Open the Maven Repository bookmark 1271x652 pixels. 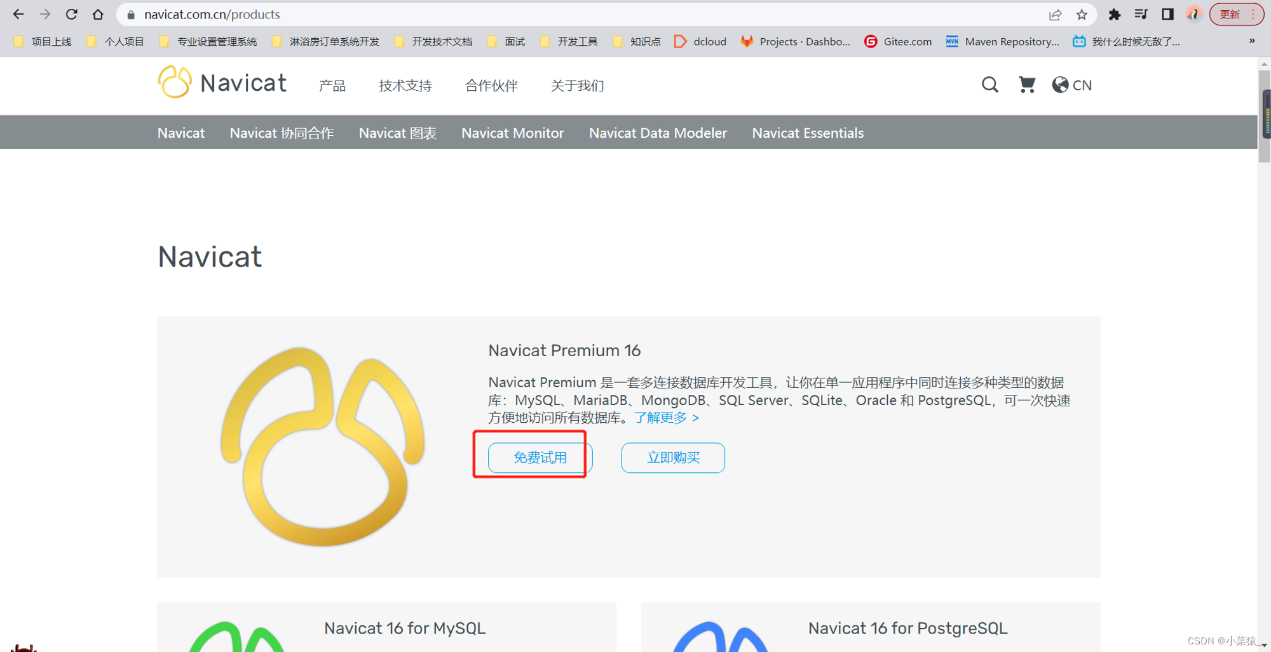click(1003, 41)
